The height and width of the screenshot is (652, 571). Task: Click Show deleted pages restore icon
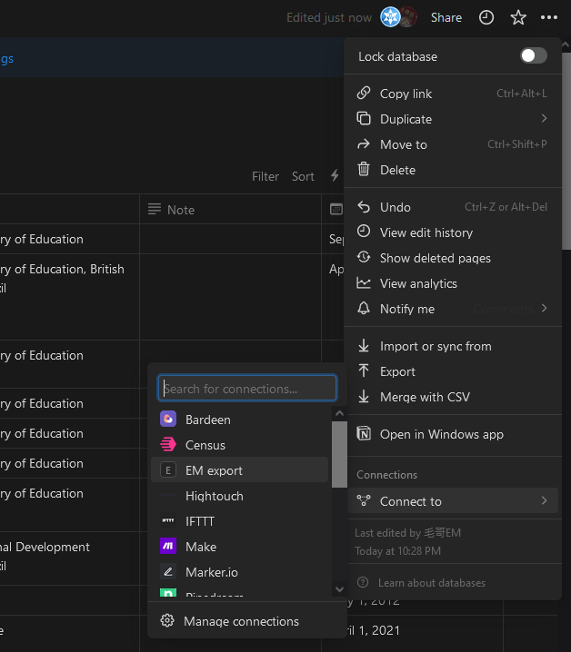tap(364, 257)
